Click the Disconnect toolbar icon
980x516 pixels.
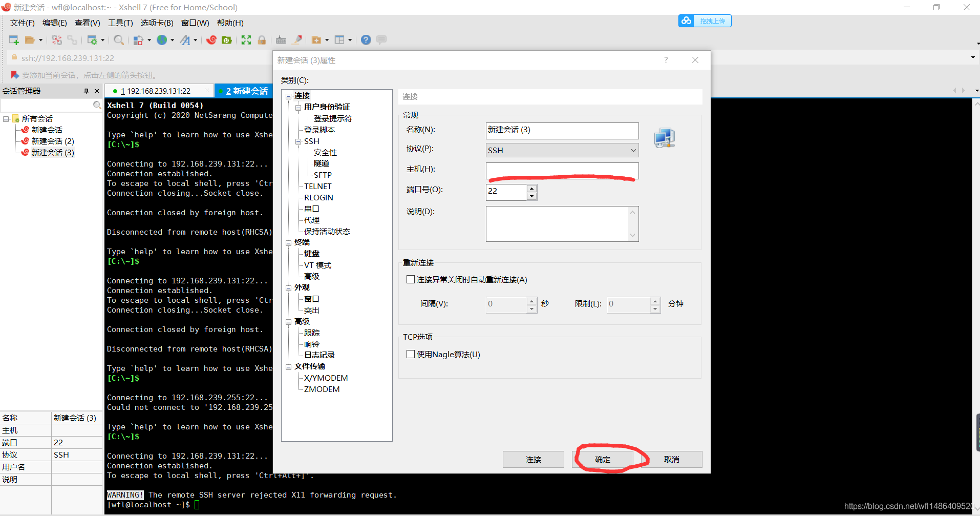(57, 40)
